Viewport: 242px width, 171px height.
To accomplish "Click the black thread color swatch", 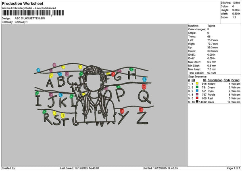I will point(197,102).
